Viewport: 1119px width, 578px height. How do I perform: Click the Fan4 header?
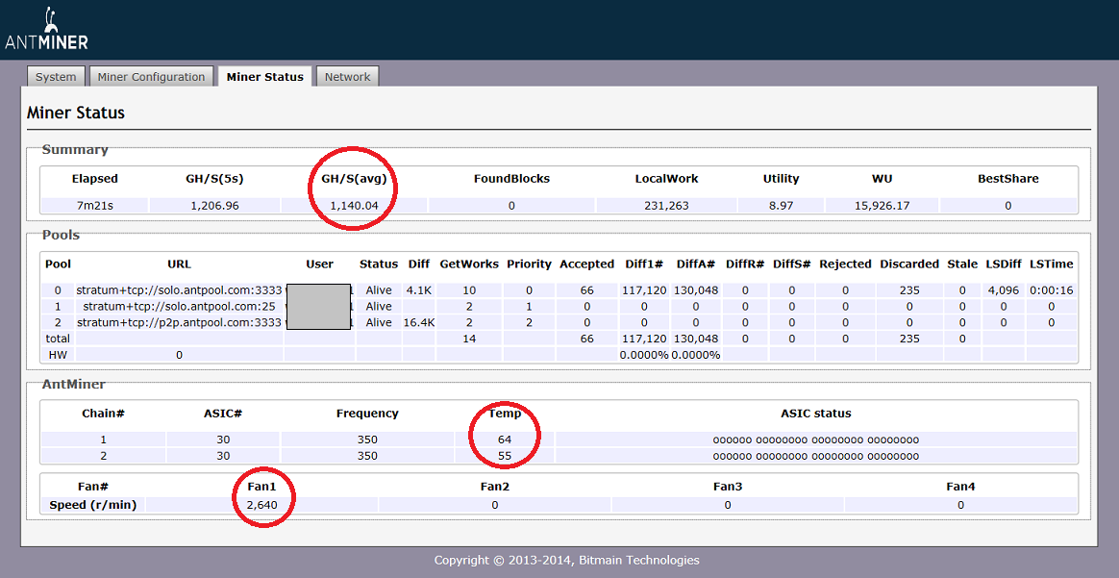point(960,487)
